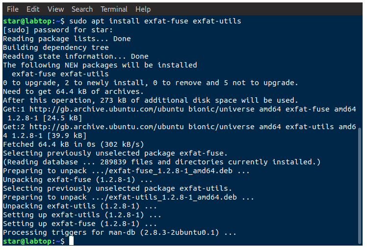This screenshot has height=250, width=367.
Task: Click the Get:1 gb.archive.ubuntu.com URL
Action: pyautogui.click(x=106, y=109)
